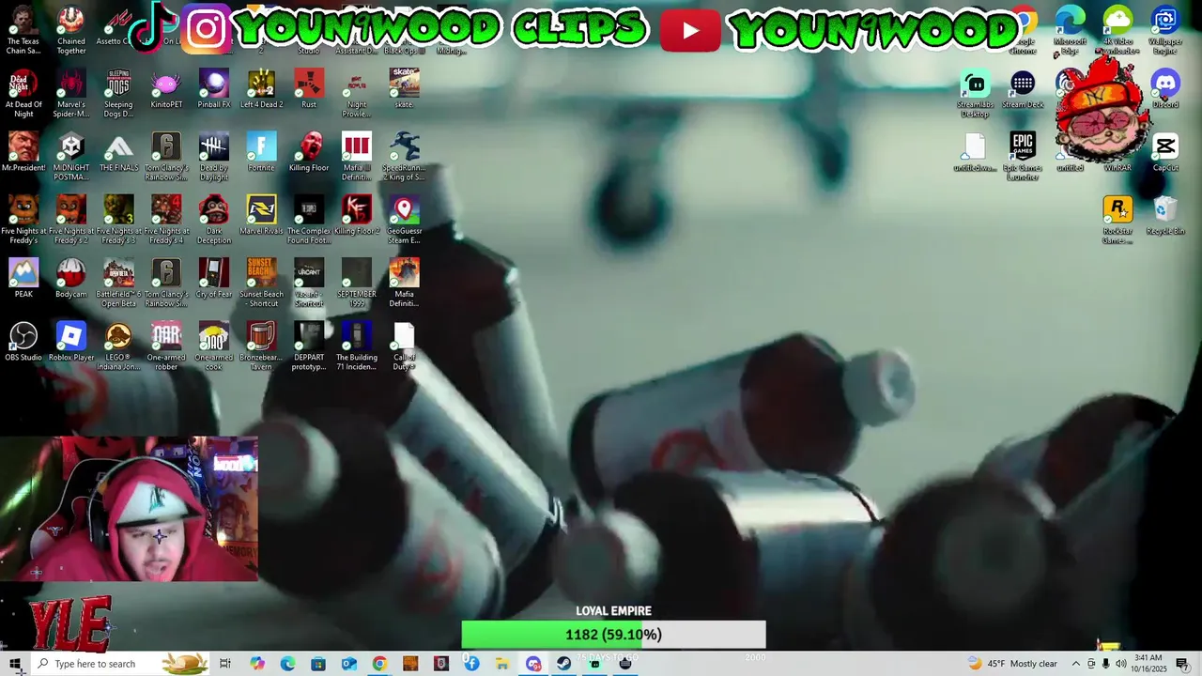Screen dimensions: 1202x676
Task: Open Google Chrome from the taskbar
Action: pos(379,664)
